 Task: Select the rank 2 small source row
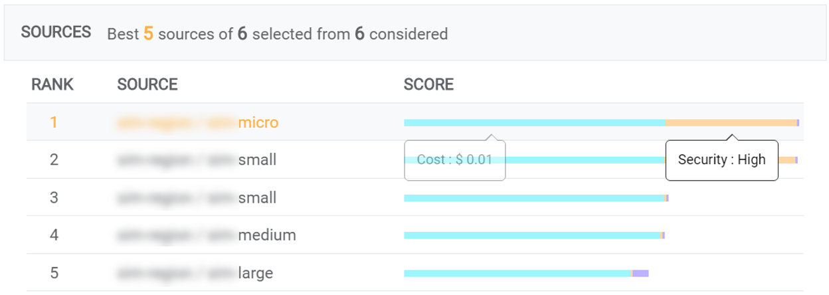tap(414, 160)
